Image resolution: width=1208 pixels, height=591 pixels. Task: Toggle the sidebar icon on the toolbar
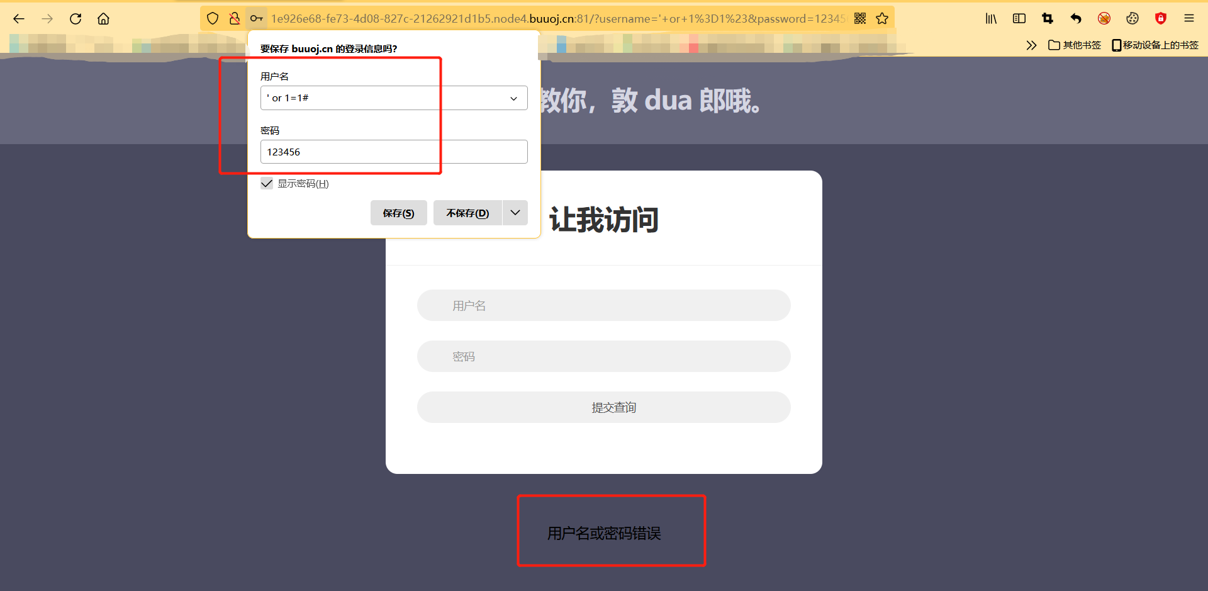(1019, 18)
